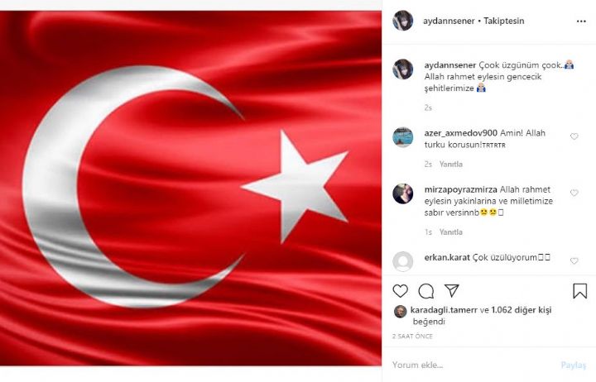Save the post with the bookmark icon
The height and width of the screenshot is (382, 596).
(579, 291)
